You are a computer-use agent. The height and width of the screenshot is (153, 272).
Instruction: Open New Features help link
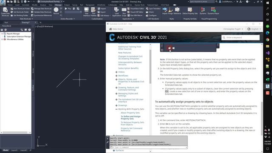pyautogui.click(x=125, y=53)
